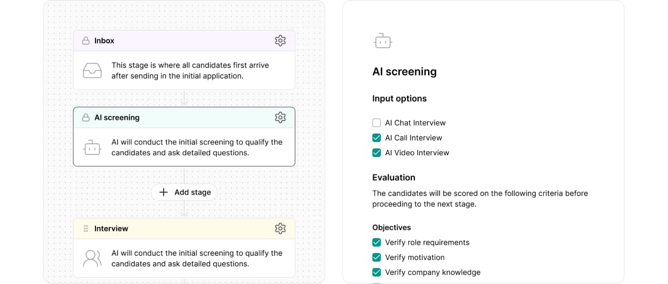Open settings gear on AI screening stage
This screenshot has height=284, width=668.
coord(280,118)
